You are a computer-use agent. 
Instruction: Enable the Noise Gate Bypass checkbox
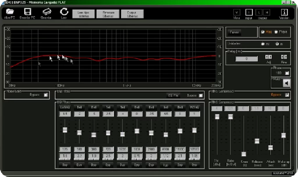click(46, 95)
